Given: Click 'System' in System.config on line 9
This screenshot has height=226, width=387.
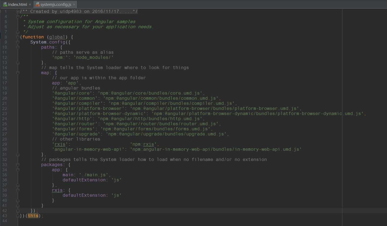Looking at the screenshot, I should (x=38, y=42).
